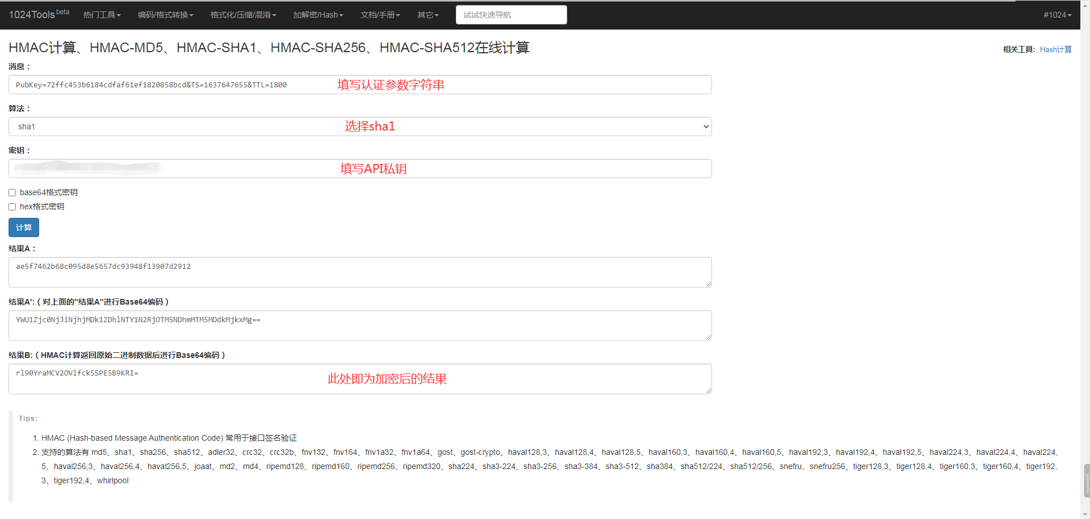Click the HMAC计算 page heading text
This screenshot has width=1090, height=519.
[269, 48]
